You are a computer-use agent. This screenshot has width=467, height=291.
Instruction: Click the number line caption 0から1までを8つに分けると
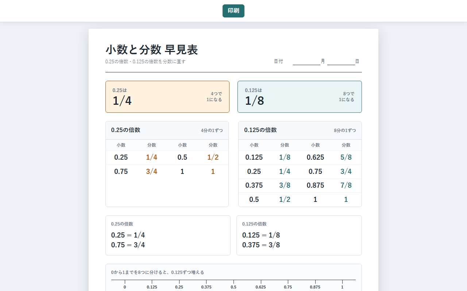158,272
